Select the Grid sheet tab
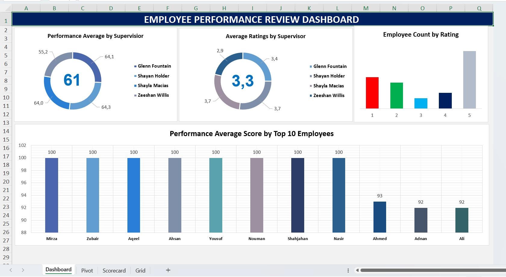The height and width of the screenshot is (277, 506). click(x=140, y=270)
